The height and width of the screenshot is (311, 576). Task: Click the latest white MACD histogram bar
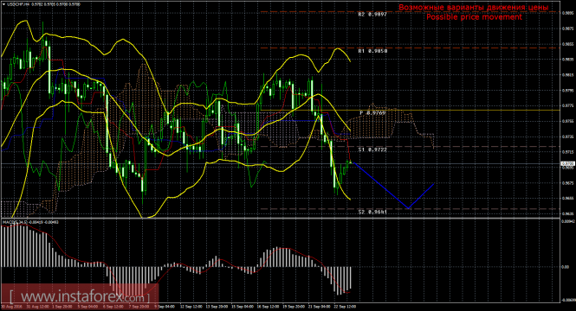tap(351, 277)
